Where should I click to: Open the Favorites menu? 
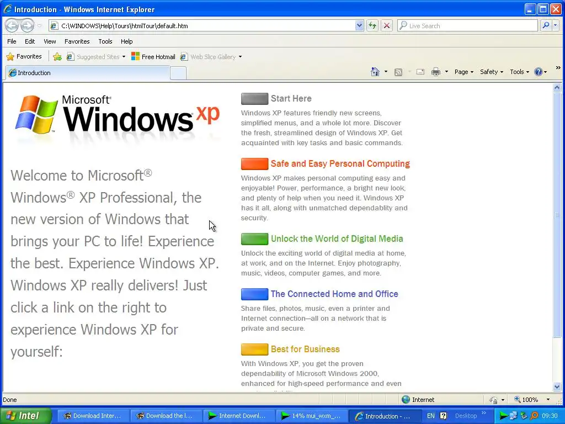77,41
